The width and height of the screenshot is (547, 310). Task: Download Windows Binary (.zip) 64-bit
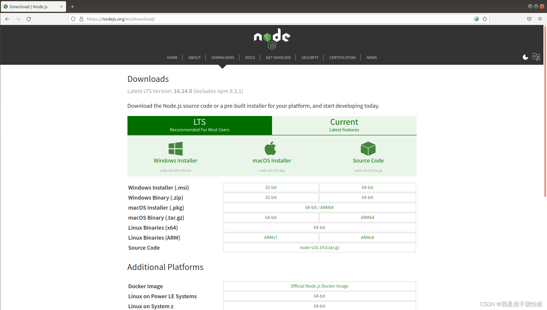(368, 198)
